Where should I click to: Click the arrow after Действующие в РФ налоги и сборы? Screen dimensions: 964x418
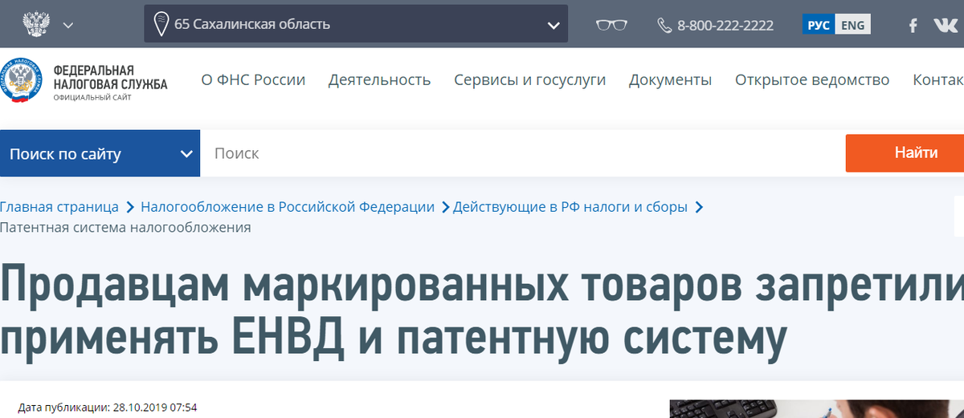click(x=699, y=207)
